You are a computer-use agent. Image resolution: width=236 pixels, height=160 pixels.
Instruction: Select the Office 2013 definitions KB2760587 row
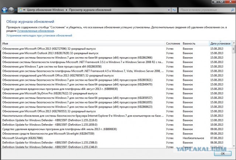[x=117, y=76]
